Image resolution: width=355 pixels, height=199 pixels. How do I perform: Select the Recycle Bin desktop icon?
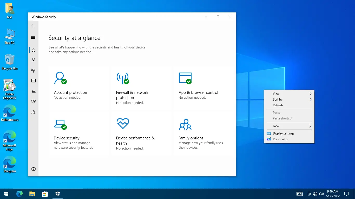coord(10,62)
